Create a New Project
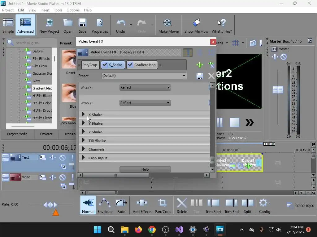 pos(49,25)
